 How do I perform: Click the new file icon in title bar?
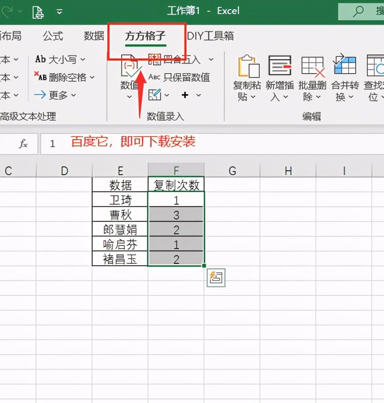tap(38, 12)
